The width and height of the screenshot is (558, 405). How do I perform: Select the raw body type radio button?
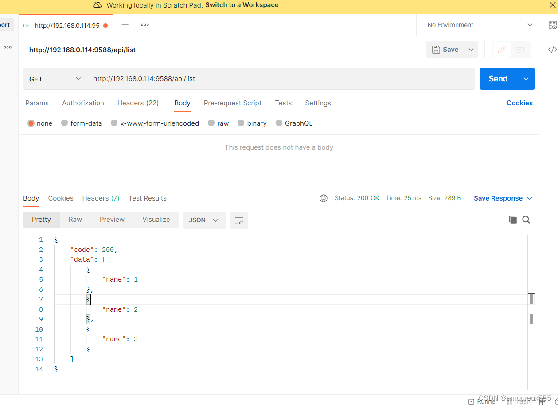point(211,123)
